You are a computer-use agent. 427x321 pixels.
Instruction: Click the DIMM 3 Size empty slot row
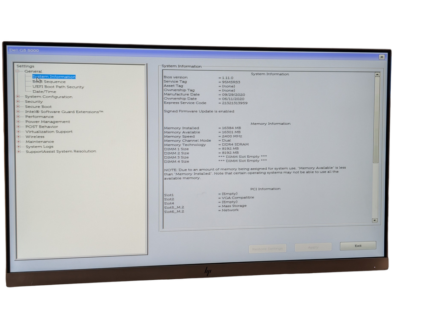[215, 157]
